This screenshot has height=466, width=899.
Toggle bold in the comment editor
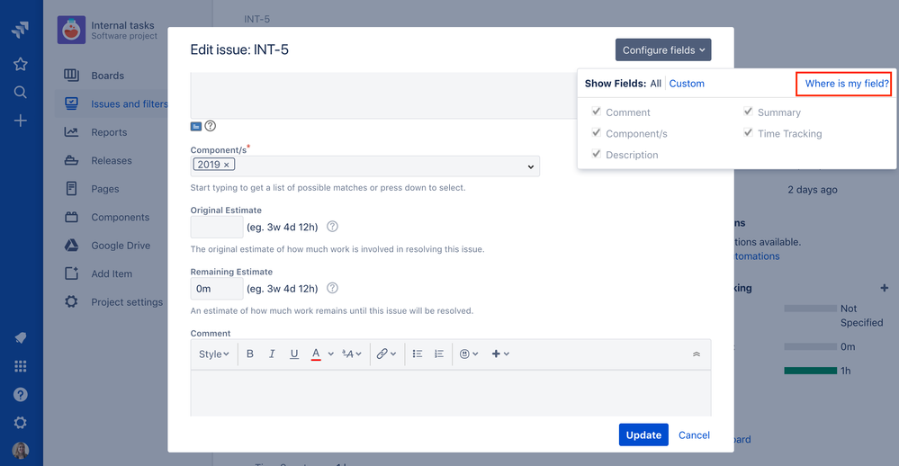coord(250,354)
